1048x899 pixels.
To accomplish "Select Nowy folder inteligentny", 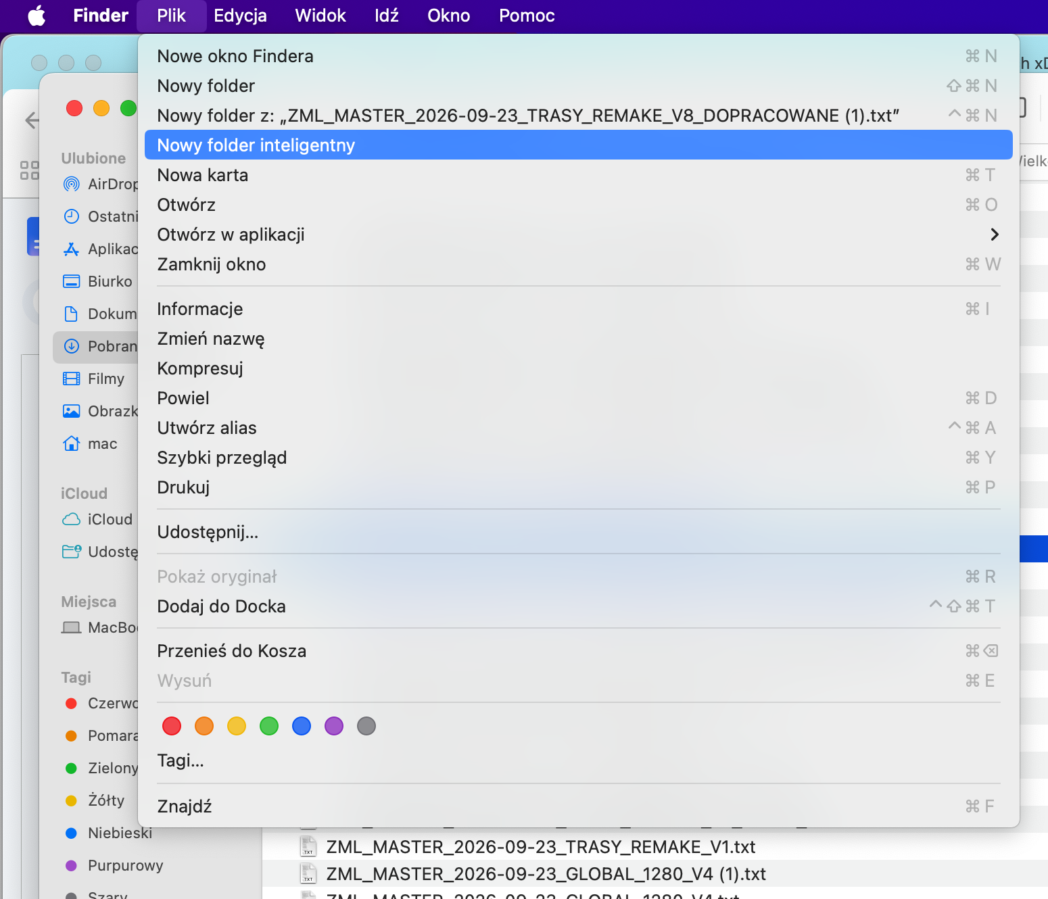I will [578, 145].
